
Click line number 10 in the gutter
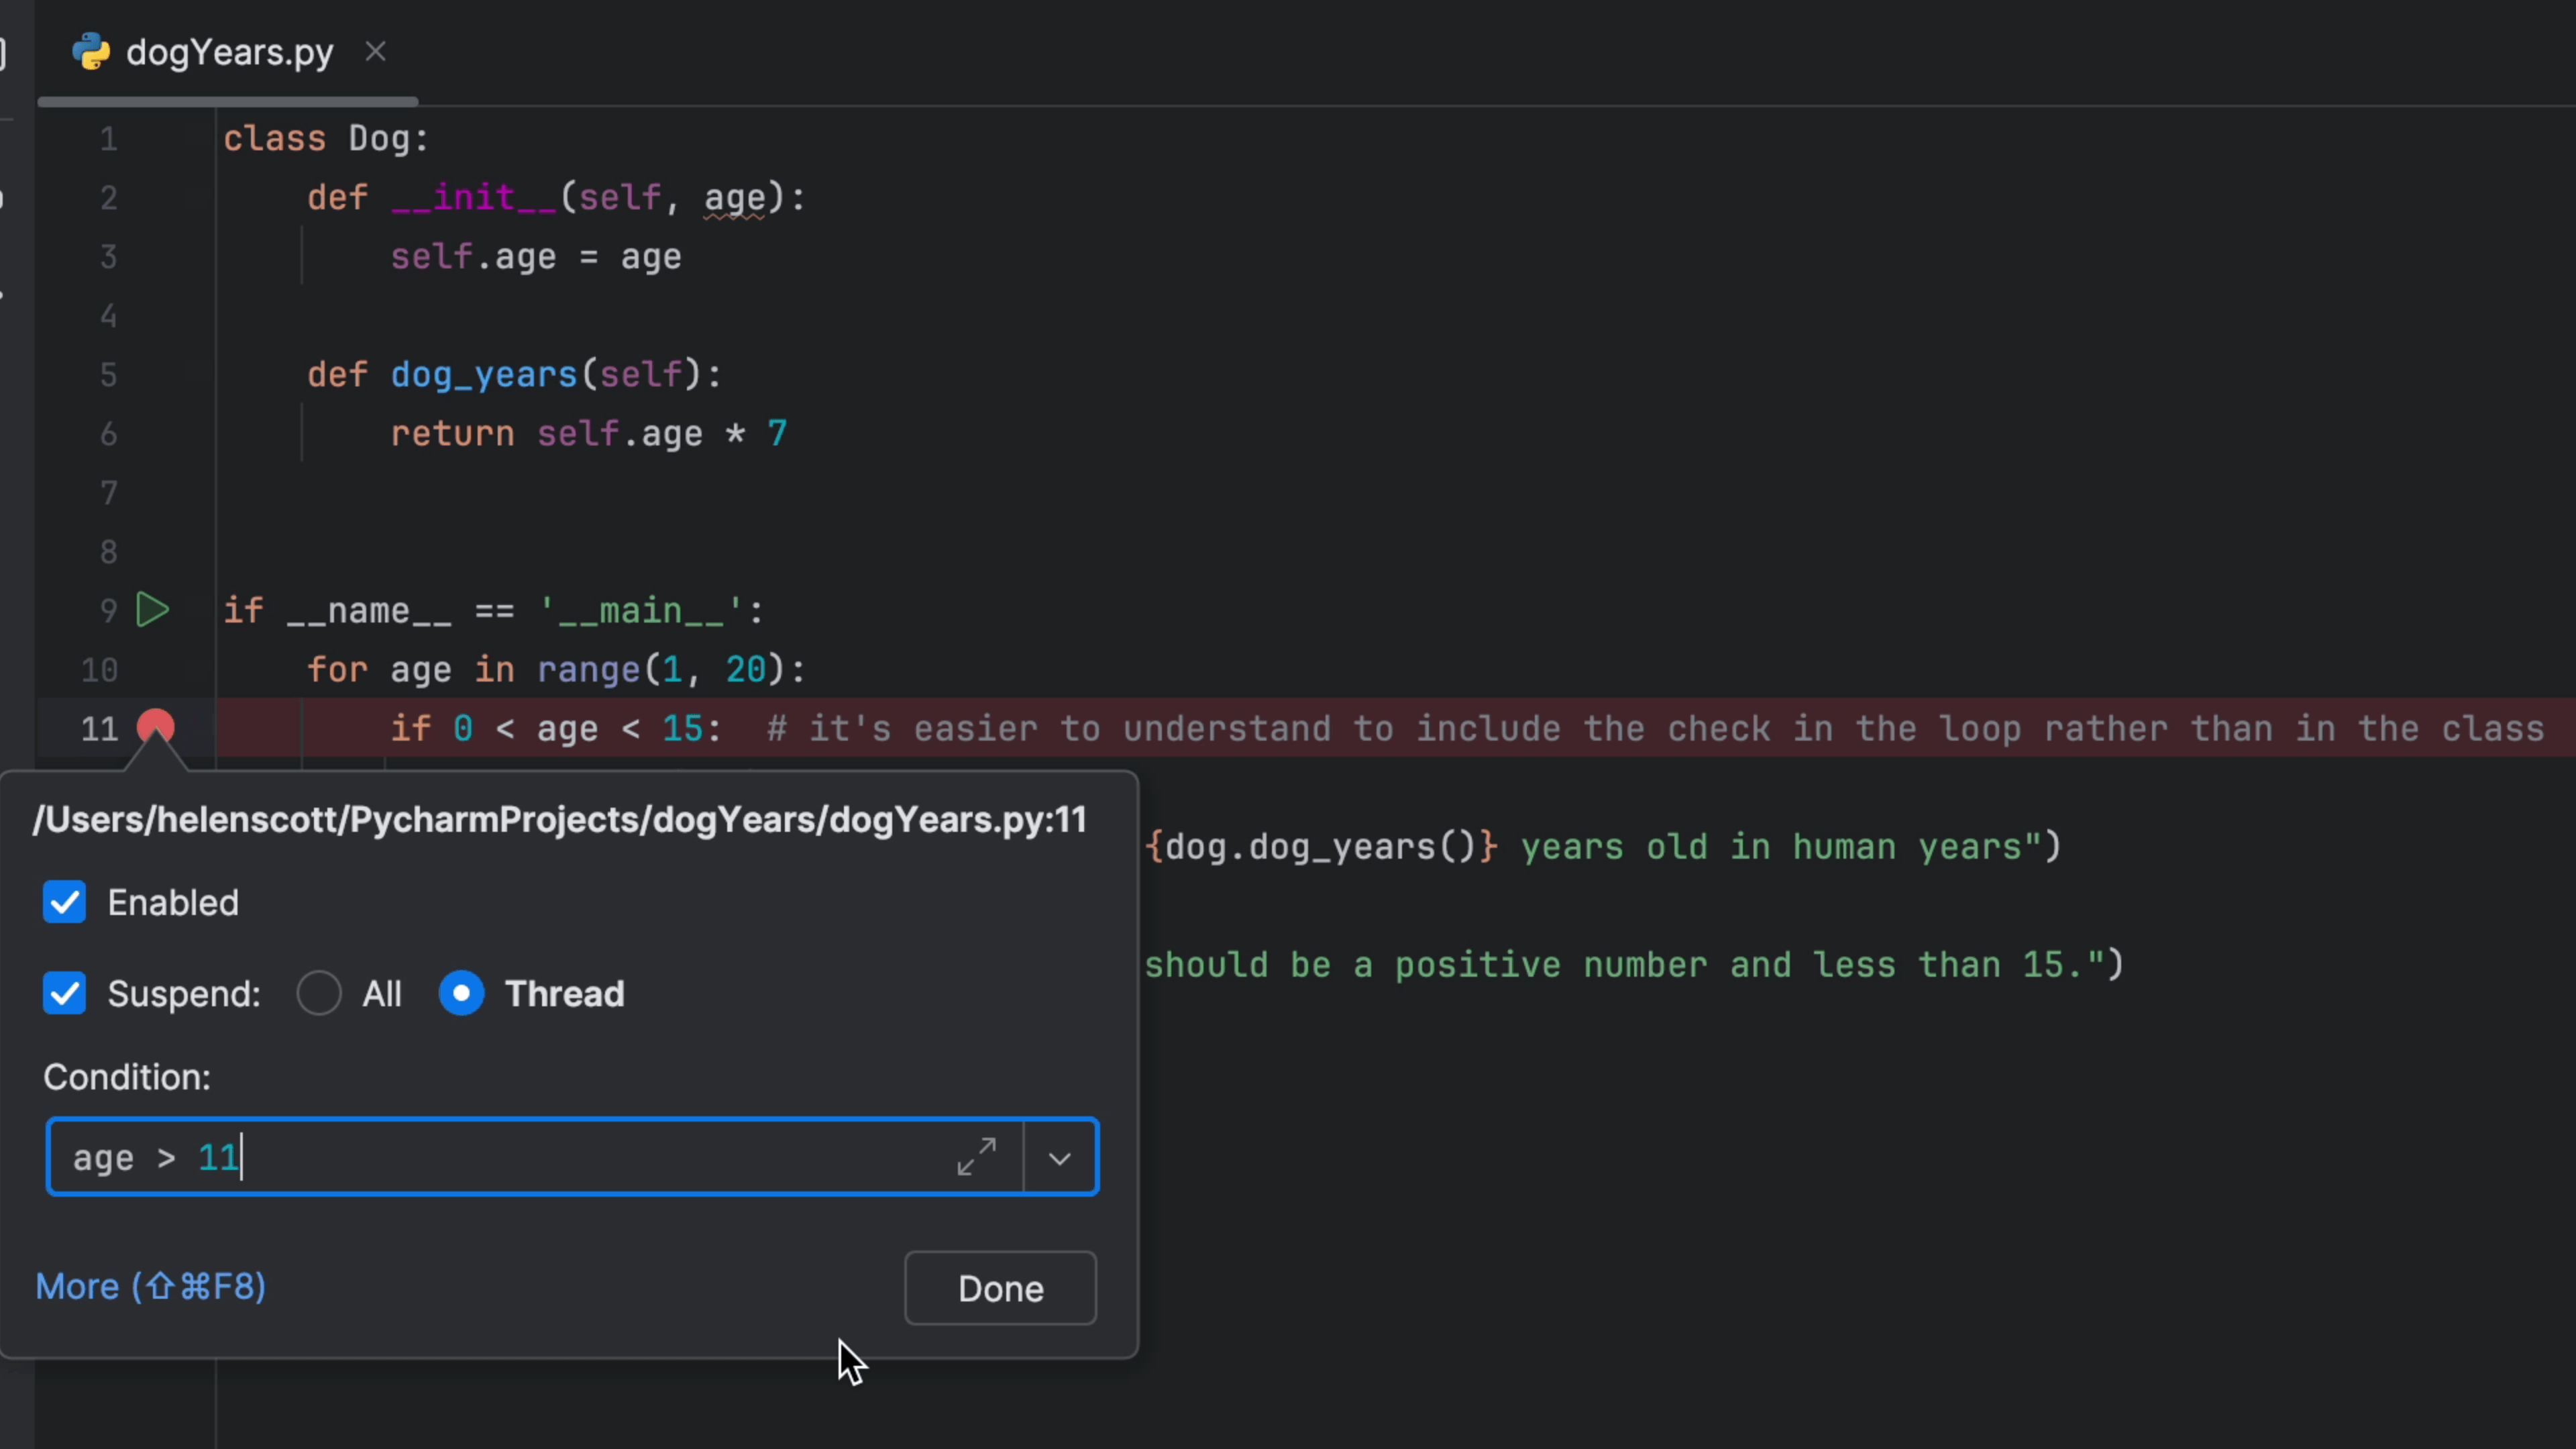coord(100,669)
